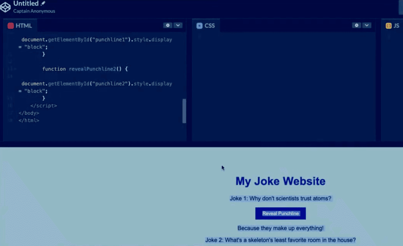The image size is (403, 246).
Task: Select the CSS editor tab label
Action: (x=209, y=26)
